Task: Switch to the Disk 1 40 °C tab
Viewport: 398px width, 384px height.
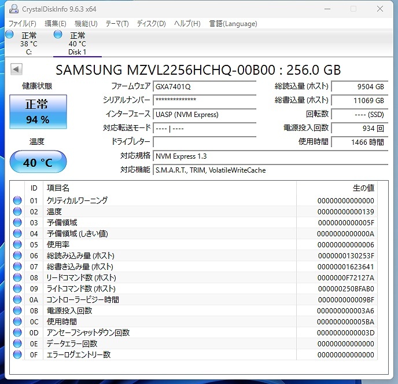Action: (78, 43)
